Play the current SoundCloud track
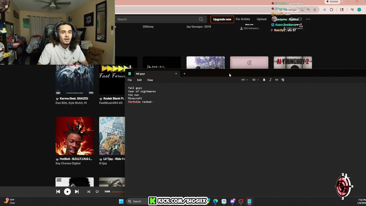This screenshot has height=206, width=366. [x=67, y=192]
